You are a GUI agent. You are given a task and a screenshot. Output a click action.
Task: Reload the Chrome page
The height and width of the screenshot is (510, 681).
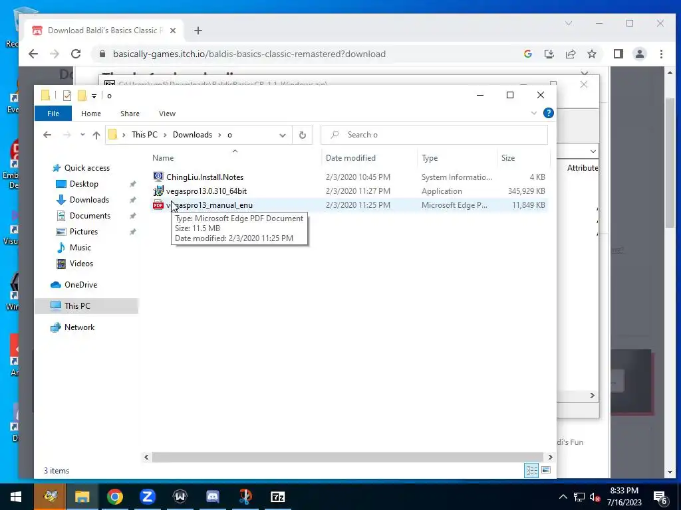point(76,54)
